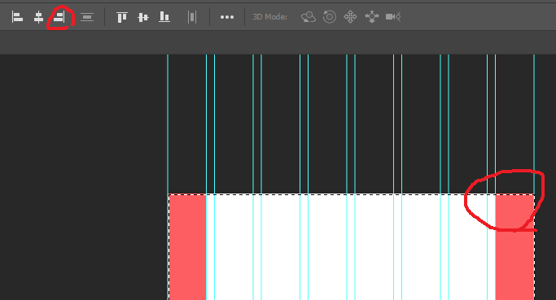Click Align horizontal centers icon
556x300 pixels.
click(x=38, y=16)
